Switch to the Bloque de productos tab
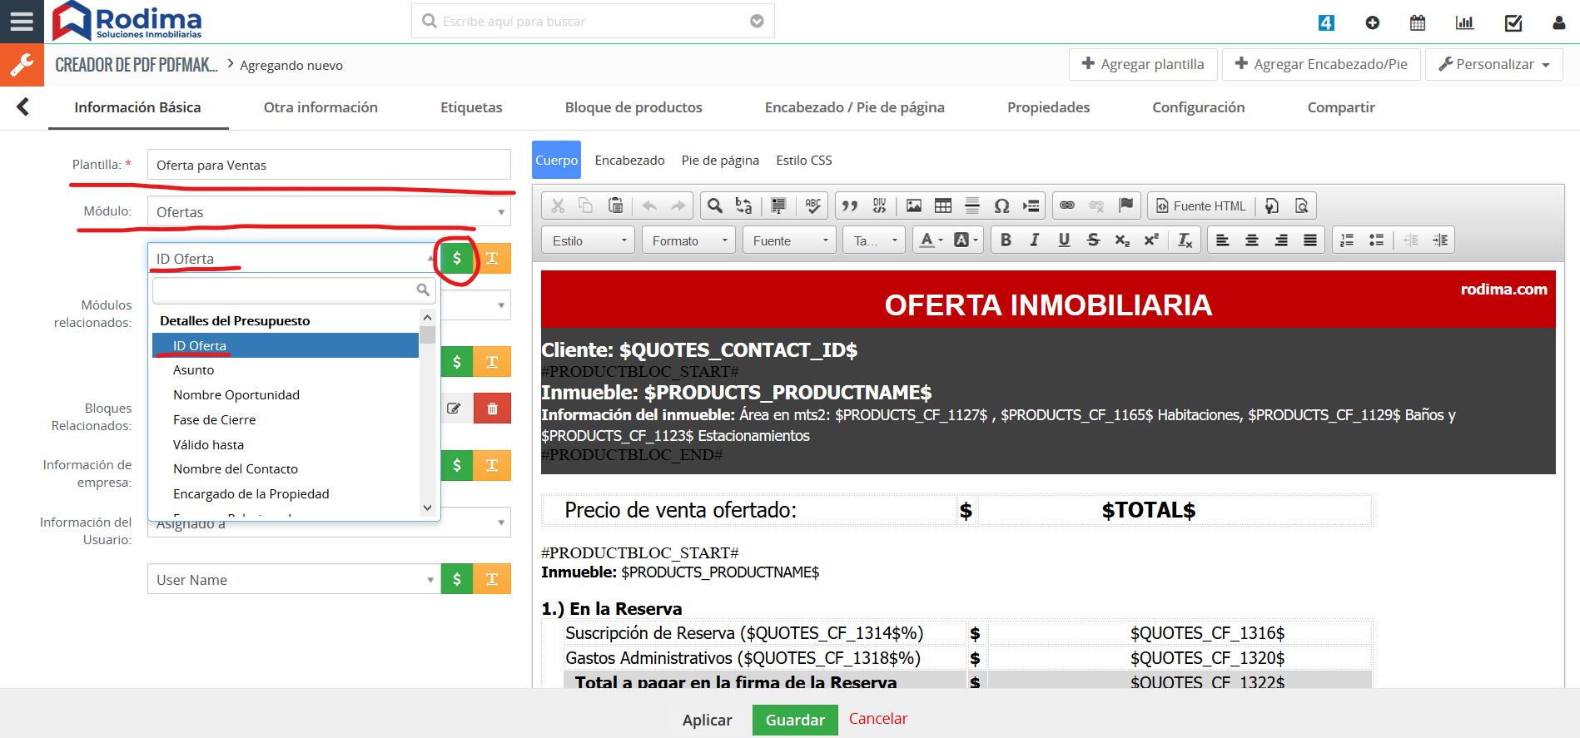The image size is (1580, 738). pos(633,107)
